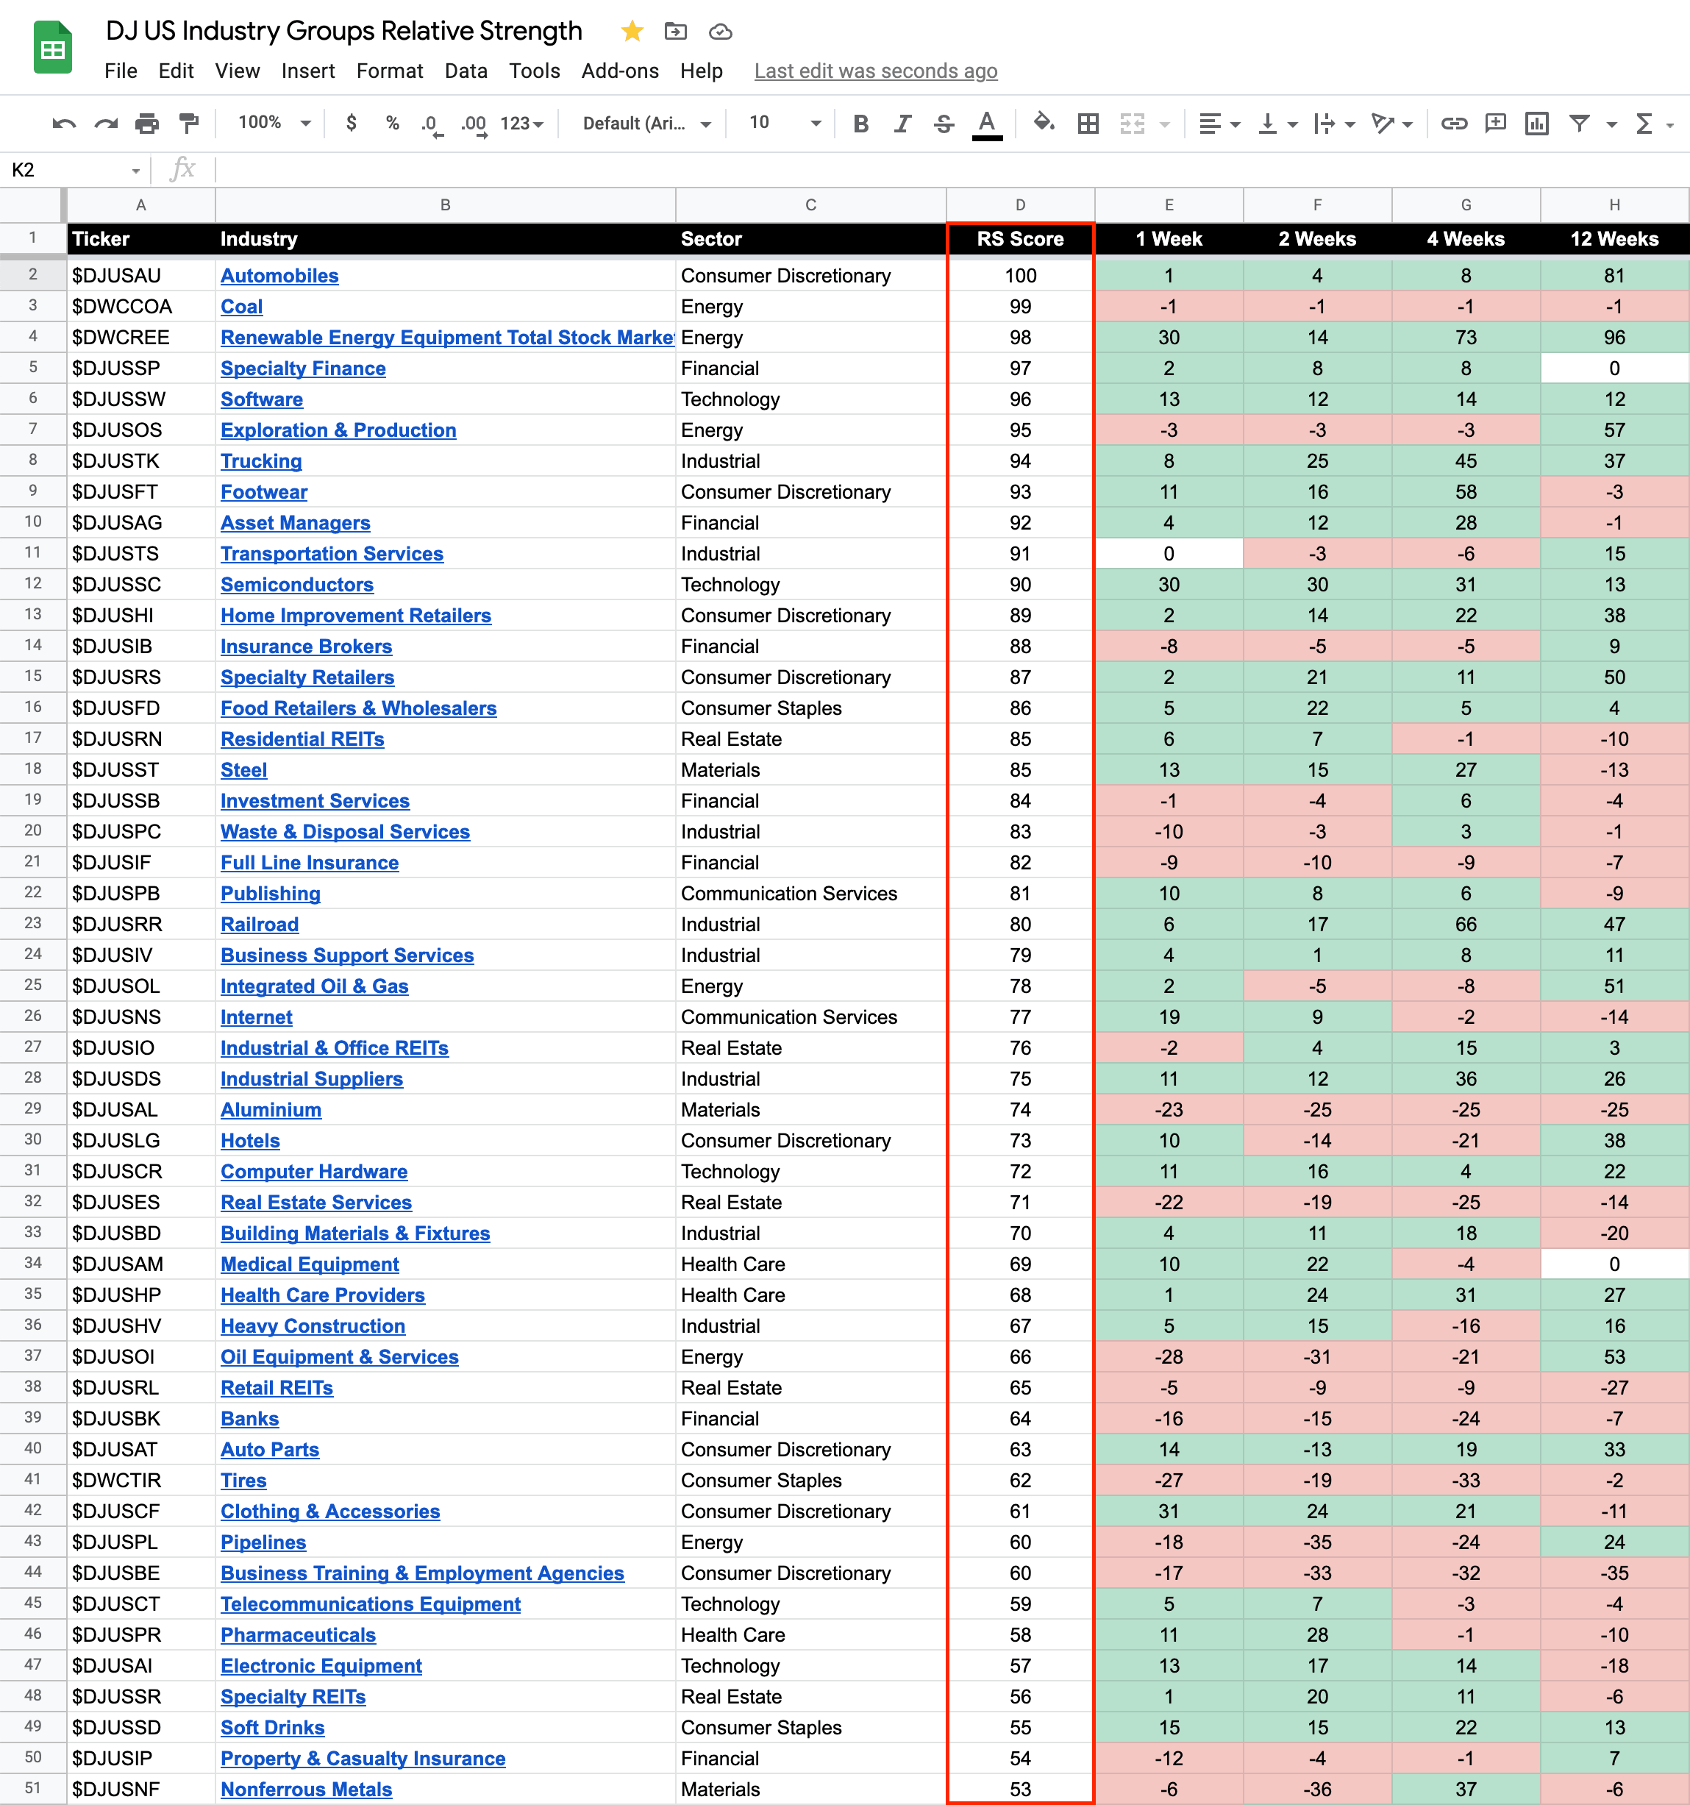Click the insert link icon
The width and height of the screenshot is (1690, 1805).
pyautogui.click(x=1454, y=124)
